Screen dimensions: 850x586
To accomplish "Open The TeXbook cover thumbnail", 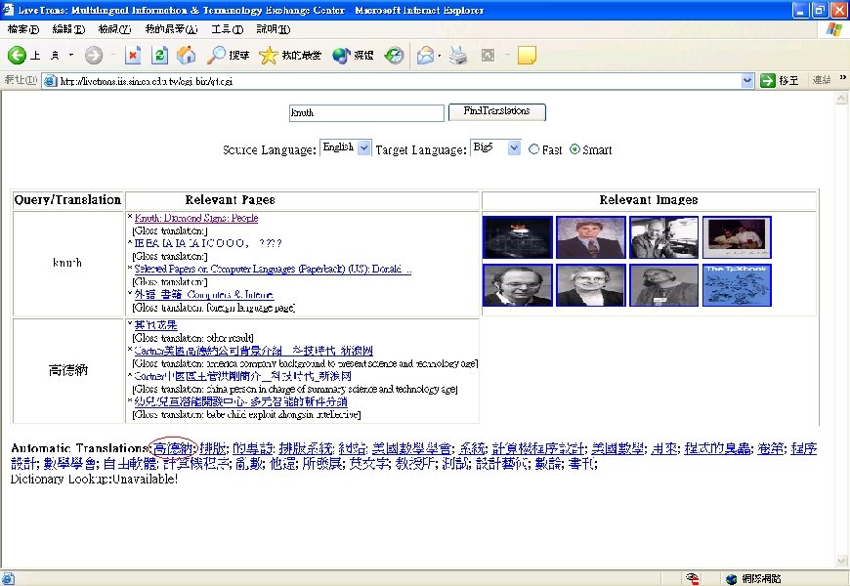I will click(x=737, y=285).
